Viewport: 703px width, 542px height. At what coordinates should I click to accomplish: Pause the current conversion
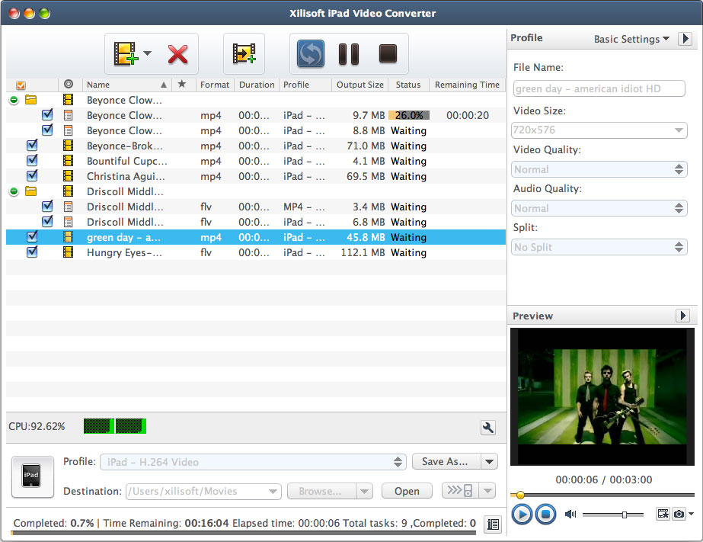point(349,53)
